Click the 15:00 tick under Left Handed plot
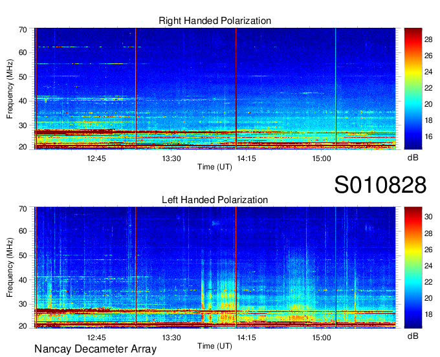The height and width of the screenshot is (357, 440). (x=322, y=338)
